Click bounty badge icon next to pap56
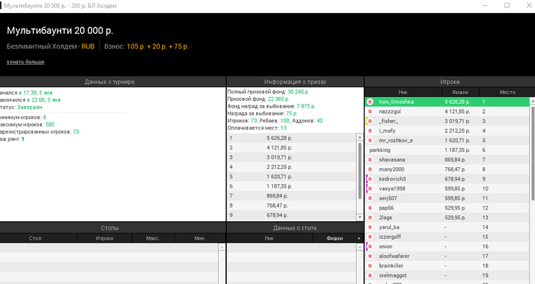The width and height of the screenshot is (535, 284). click(370, 208)
